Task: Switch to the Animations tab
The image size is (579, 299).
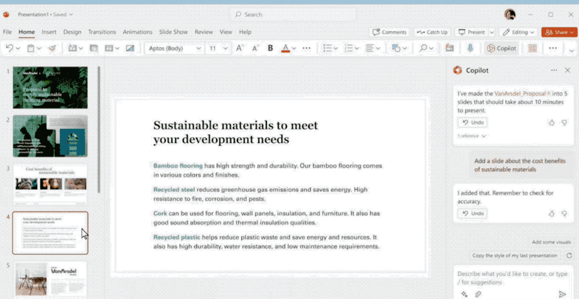Action: (138, 32)
